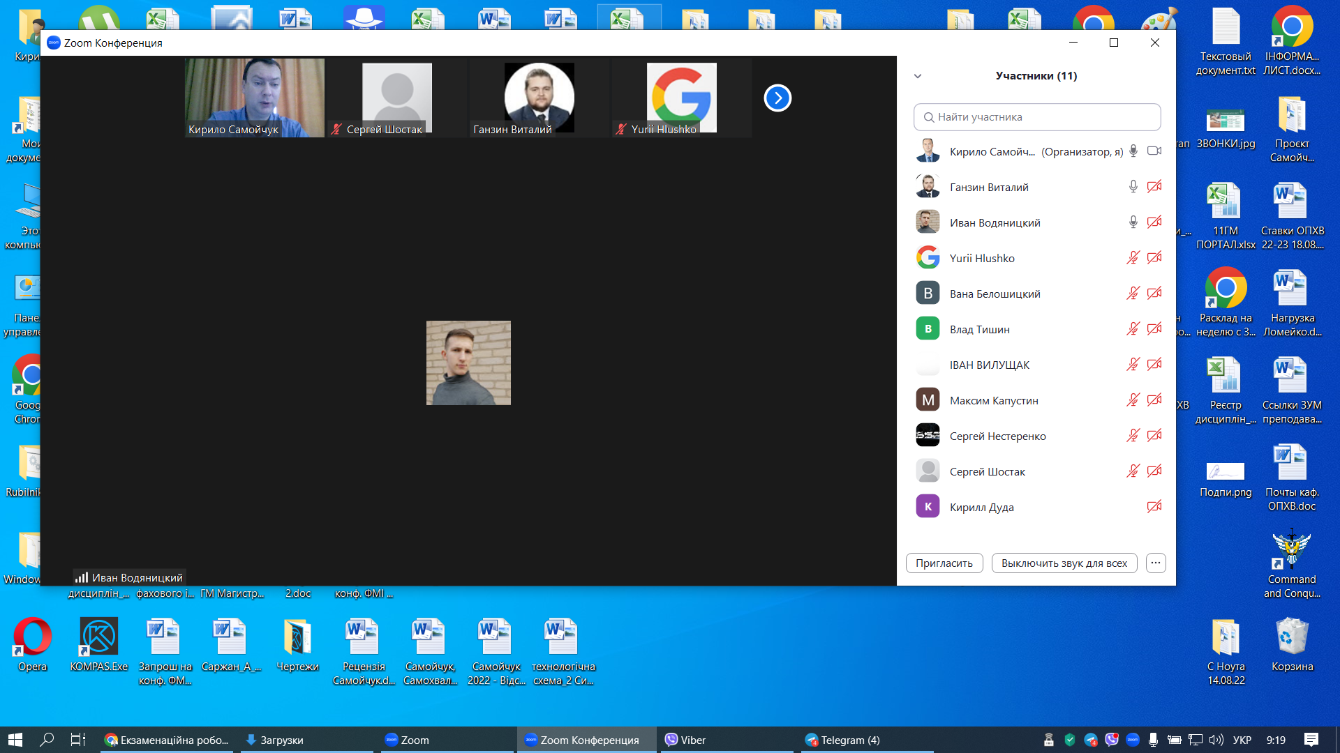Click Google avatar of Yurii Hlushko in list
The width and height of the screenshot is (1340, 753).
click(928, 258)
